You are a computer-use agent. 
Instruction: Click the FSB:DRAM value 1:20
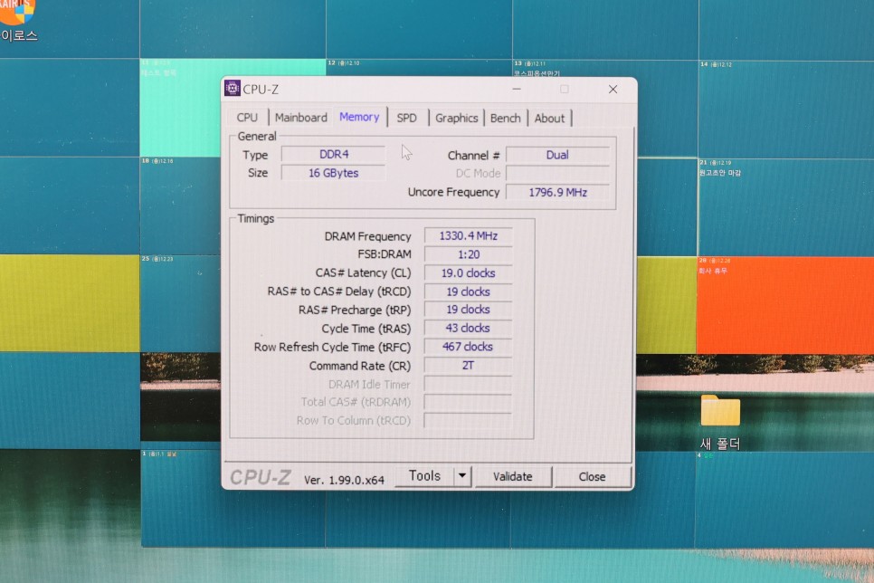(x=469, y=254)
